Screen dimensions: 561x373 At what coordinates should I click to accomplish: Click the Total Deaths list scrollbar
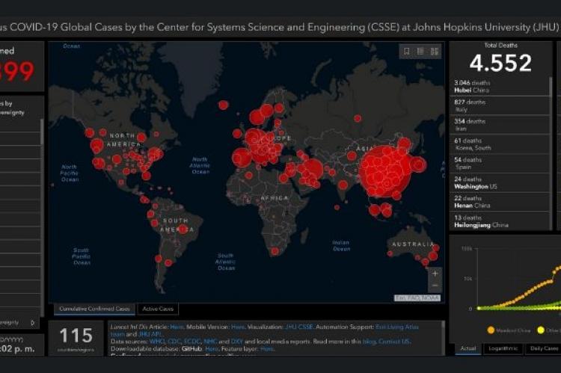tap(551, 87)
